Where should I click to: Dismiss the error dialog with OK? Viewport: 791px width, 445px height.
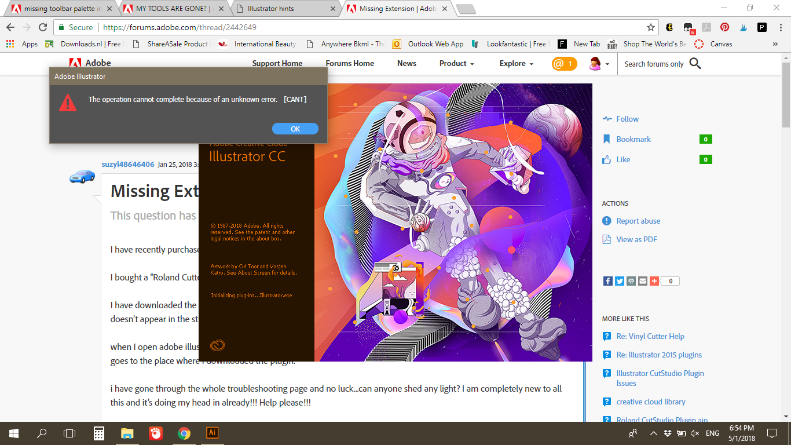point(295,129)
